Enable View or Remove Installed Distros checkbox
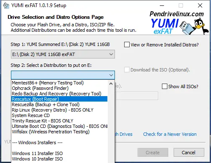Viewport: 211px width, 163px height. (x=127, y=45)
